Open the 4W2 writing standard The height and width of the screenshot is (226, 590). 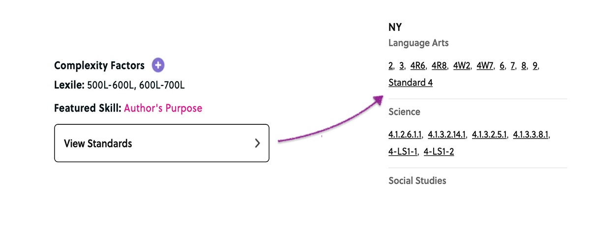click(x=462, y=66)
